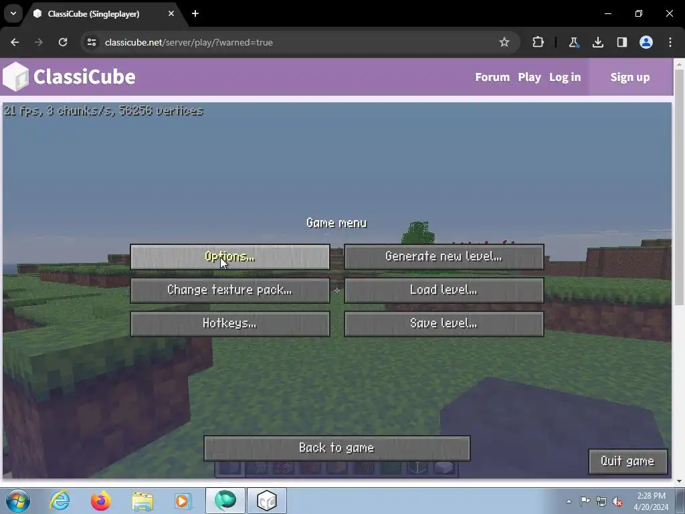
Task: Toggle the browser side panel icon
Action: click(621, 42)
